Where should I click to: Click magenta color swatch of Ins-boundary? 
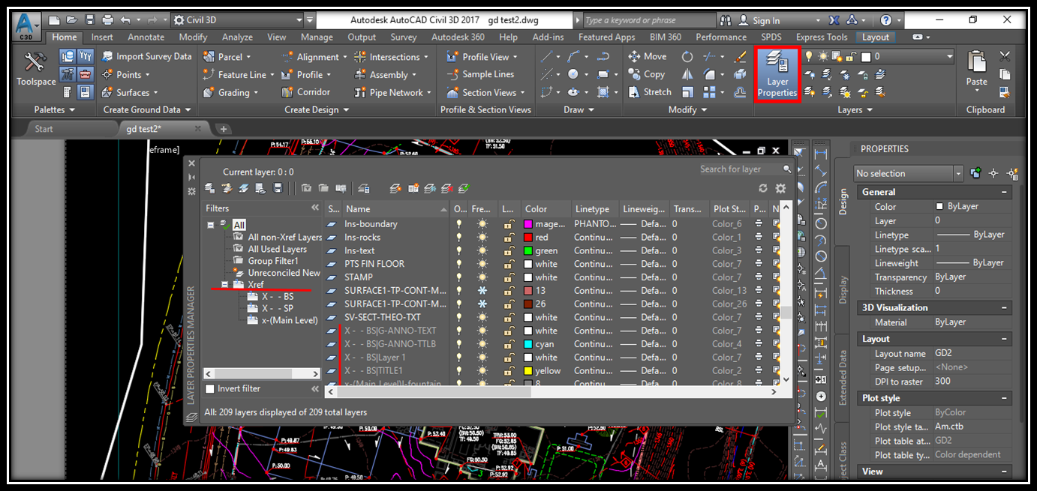pyautogui.click(x=528, y=224)
